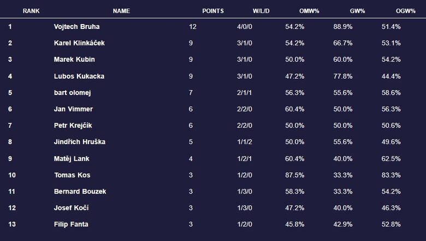Select player Karel Klinkáček

pos(79,43)
